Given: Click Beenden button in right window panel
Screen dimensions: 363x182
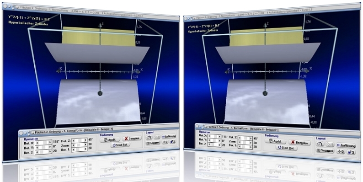Looking at the screenshot, I should point(299,143).
